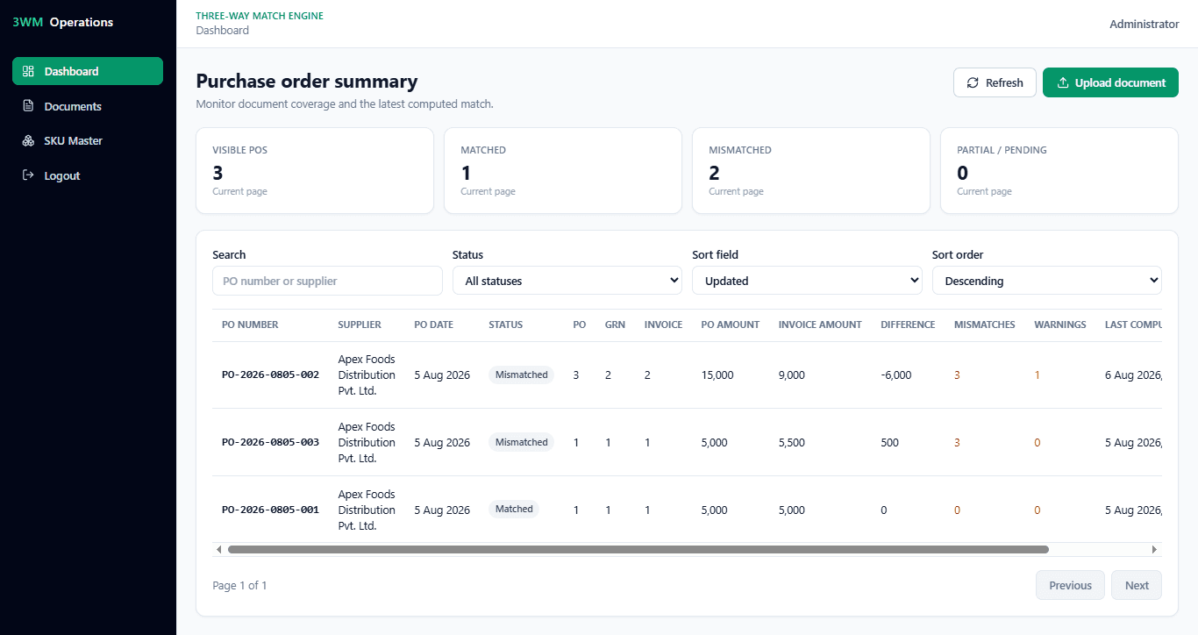Click the 15,000 PO amount value
The image size is (1198, 635).
[717, 375]
